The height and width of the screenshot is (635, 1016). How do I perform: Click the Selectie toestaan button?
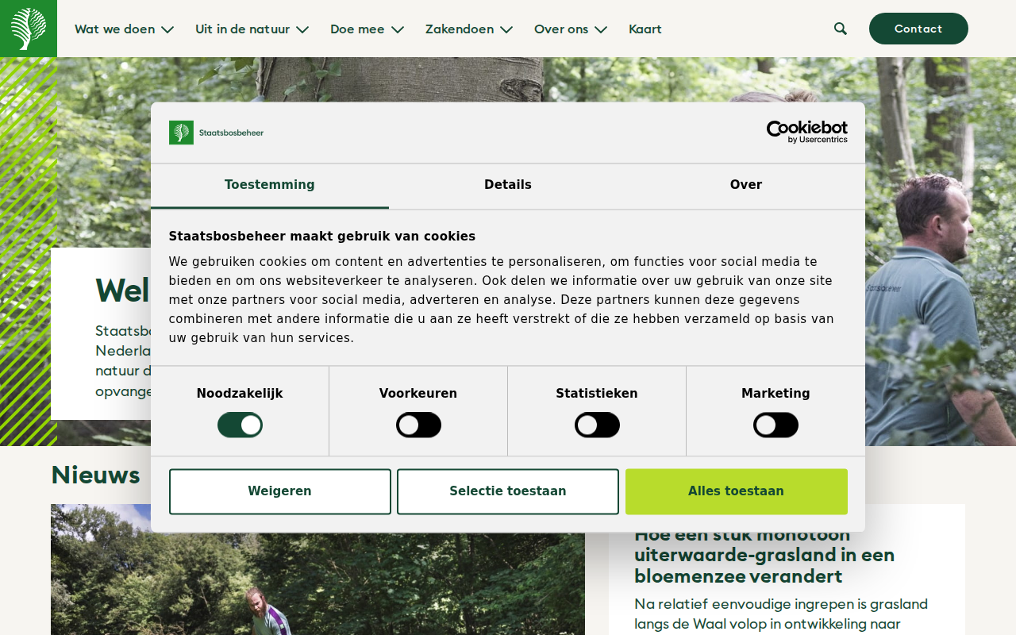(508, 491)
